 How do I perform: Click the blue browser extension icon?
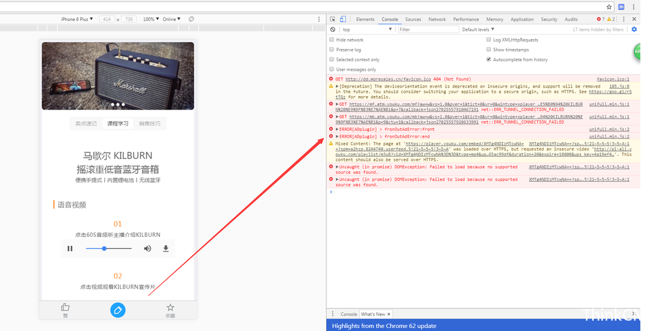[x=621, y=7]
